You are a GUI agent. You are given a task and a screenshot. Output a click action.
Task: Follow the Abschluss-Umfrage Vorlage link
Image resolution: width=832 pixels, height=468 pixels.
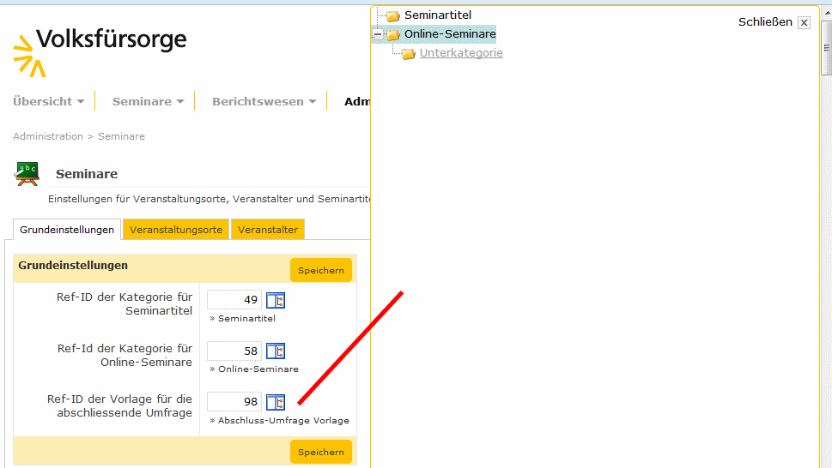point(283,421)
